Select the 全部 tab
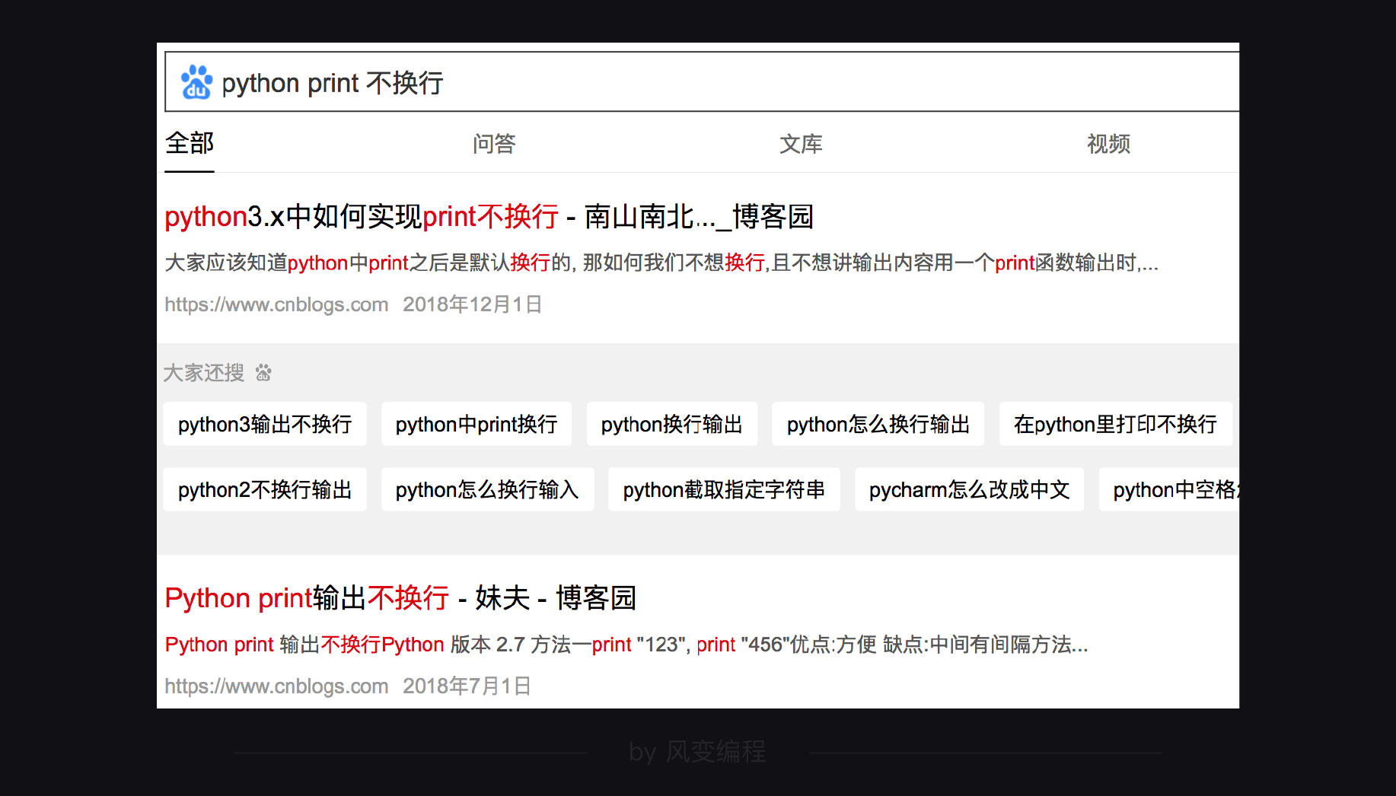The image size is (1396, 796). point(190,143)
